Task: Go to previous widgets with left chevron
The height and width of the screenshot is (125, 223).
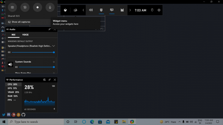Action: (x=83, y=10)
